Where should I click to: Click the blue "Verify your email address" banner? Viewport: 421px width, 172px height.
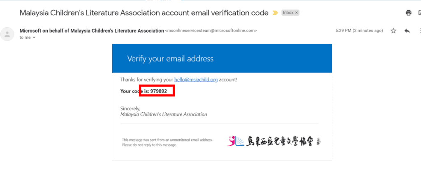coord(222,58)
